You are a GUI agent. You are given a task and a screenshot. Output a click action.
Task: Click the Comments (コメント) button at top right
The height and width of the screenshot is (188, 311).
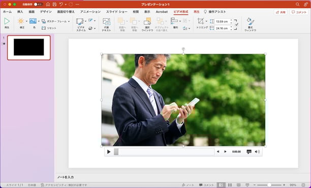tap(299, 12)
